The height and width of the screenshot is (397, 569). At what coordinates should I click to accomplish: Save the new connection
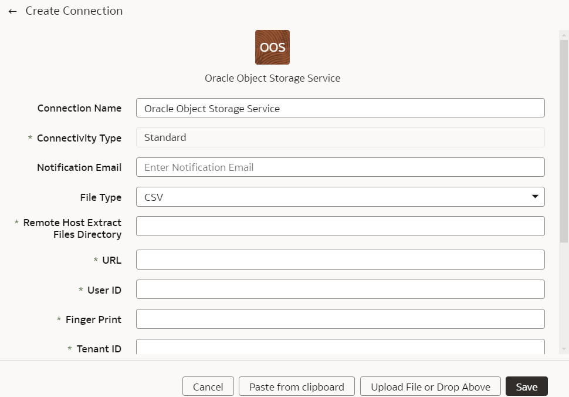point(526,386)
